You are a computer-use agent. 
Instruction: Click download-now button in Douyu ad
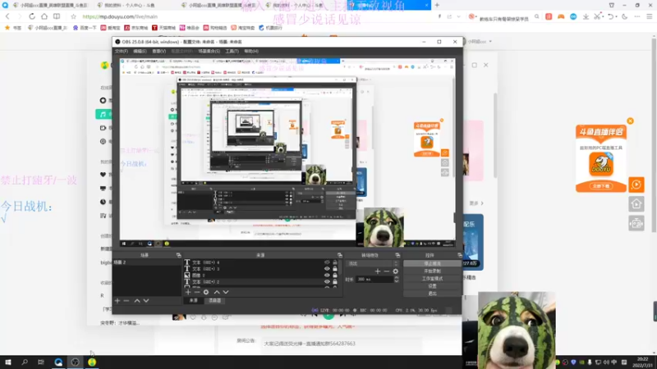pos(601,186)
